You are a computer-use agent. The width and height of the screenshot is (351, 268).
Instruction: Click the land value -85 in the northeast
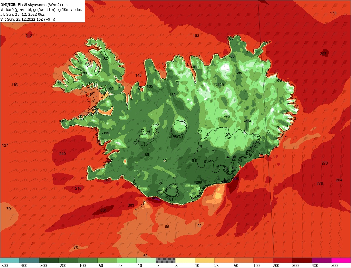[x=239, y=73]
